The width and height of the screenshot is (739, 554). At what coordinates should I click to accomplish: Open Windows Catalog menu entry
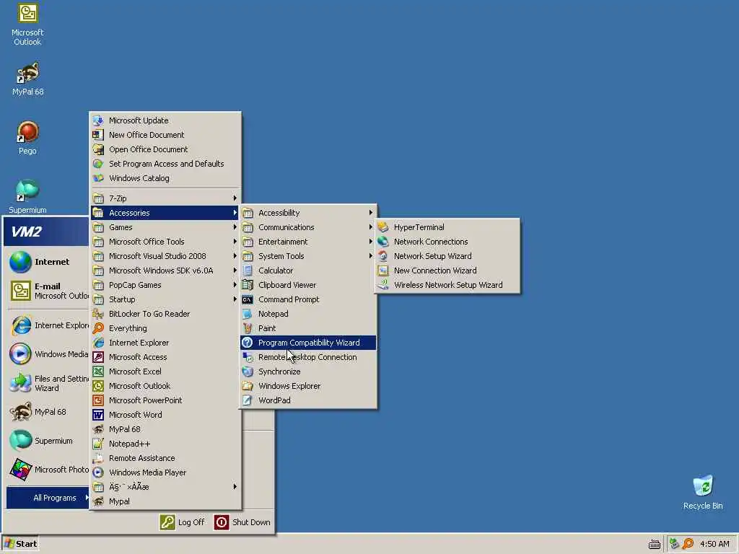[x=165, y=178]
